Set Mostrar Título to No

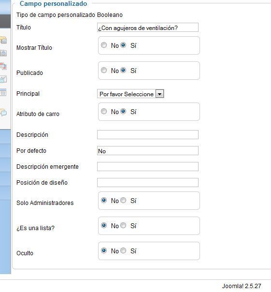click(x=104, y=45)
